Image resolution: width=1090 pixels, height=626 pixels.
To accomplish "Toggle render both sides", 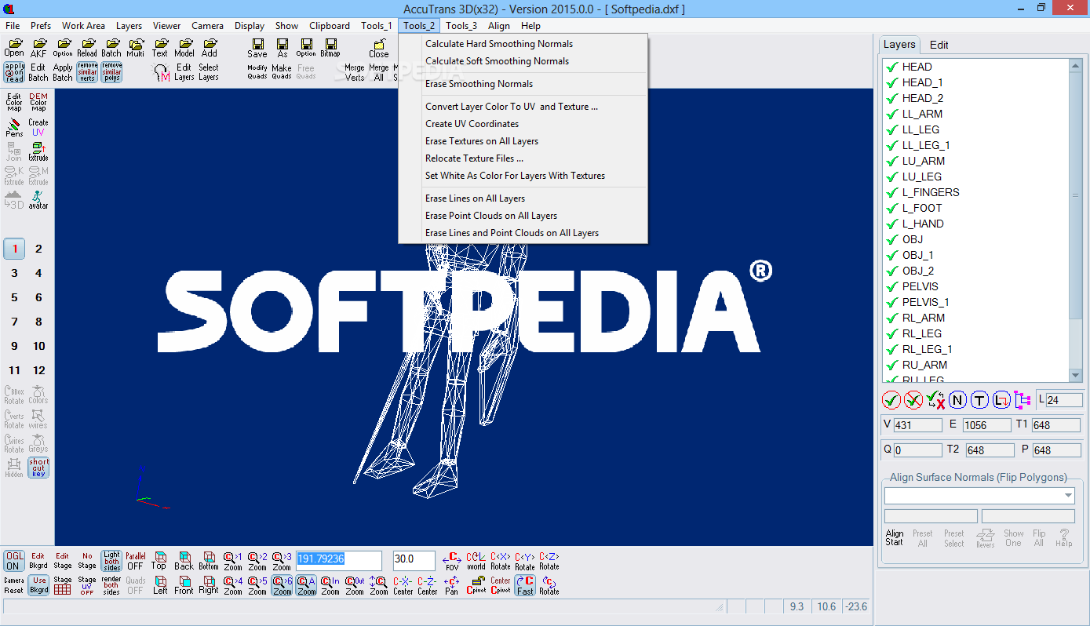I will [111, 585].
